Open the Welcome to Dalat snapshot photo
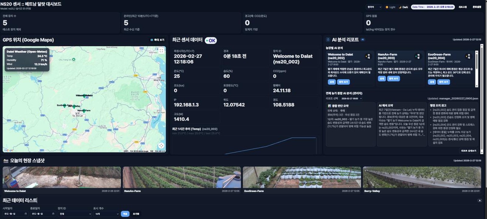The height and width of the screenshot is (219, 487). [x=62, y=177]
